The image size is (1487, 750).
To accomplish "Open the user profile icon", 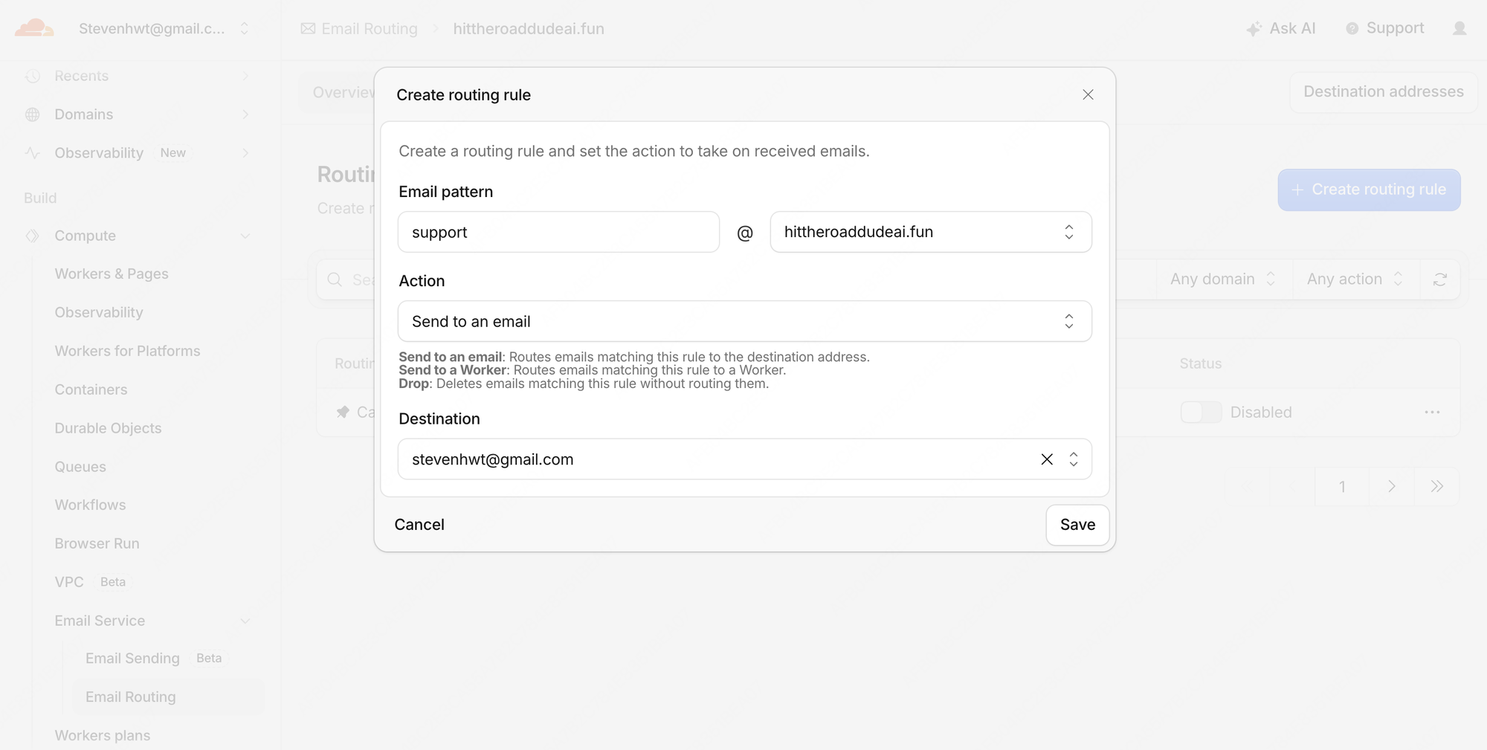I will point(1459,28).
